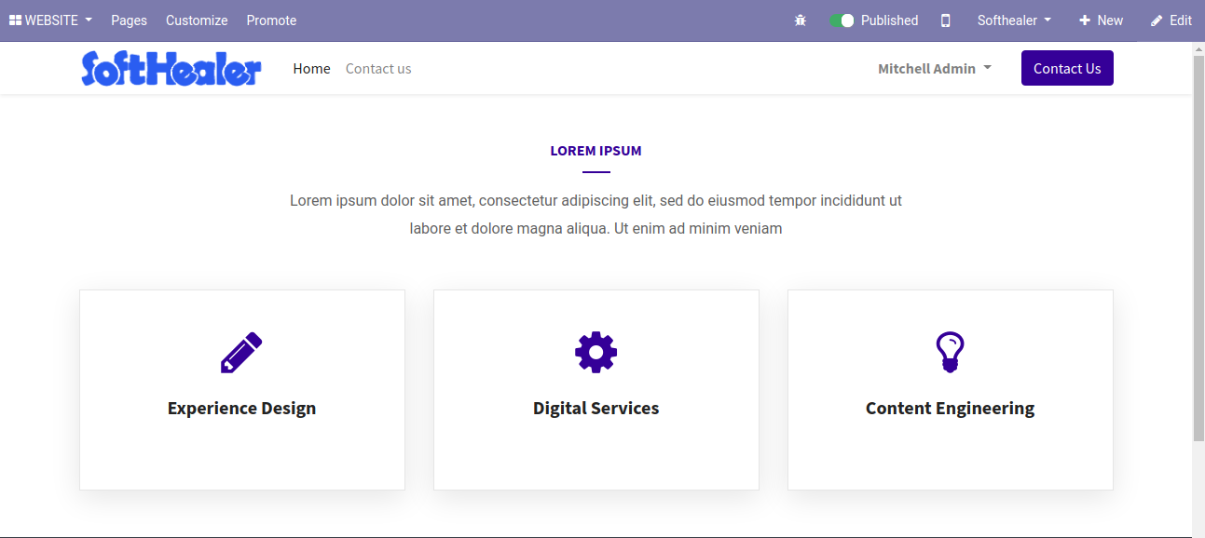Click the purple Contact Us button
The width and height of the screenshot is (1205, 538).
coord(1067,68)
